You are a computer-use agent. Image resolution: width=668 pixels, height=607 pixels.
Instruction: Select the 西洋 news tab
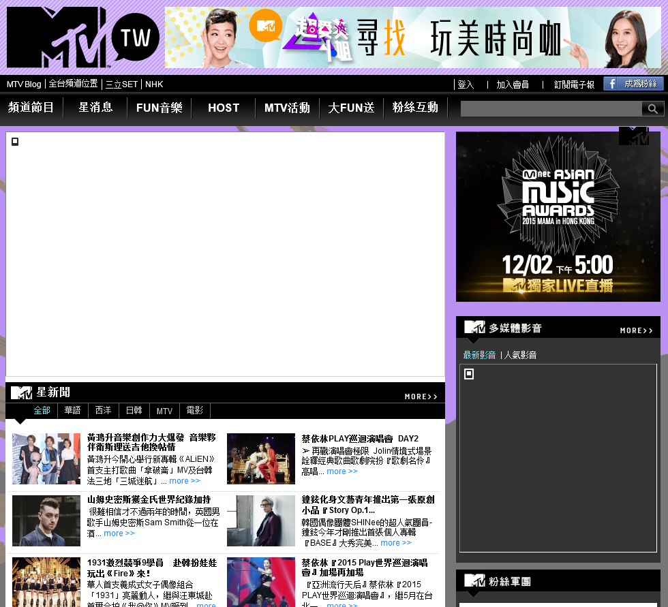click(103, 410)
